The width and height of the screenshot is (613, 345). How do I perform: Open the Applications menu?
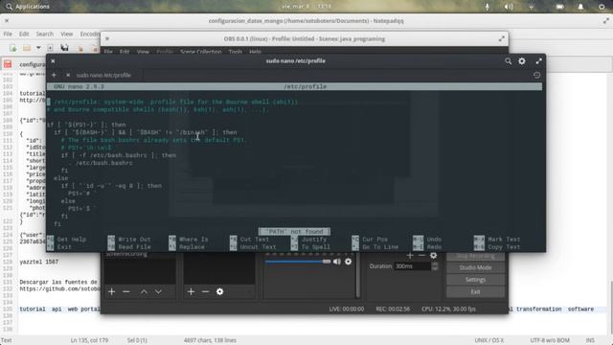click(28, 7)
